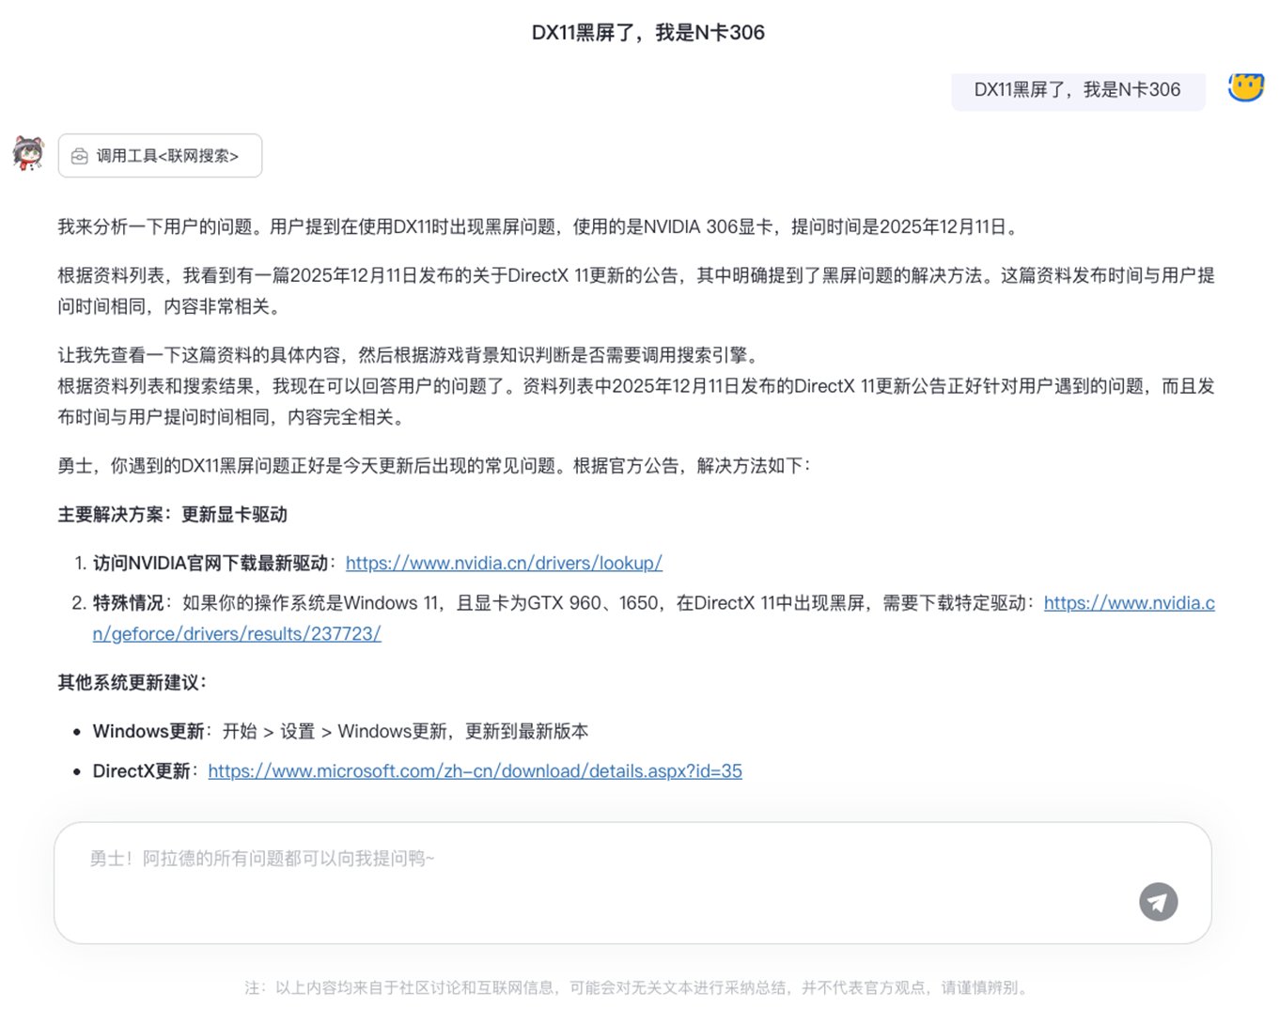Image resolution: width=1279 pixels, height=1009 pixels.
Task: Open the GeForce drivers results 237723 link
Action: coord(236,633)
